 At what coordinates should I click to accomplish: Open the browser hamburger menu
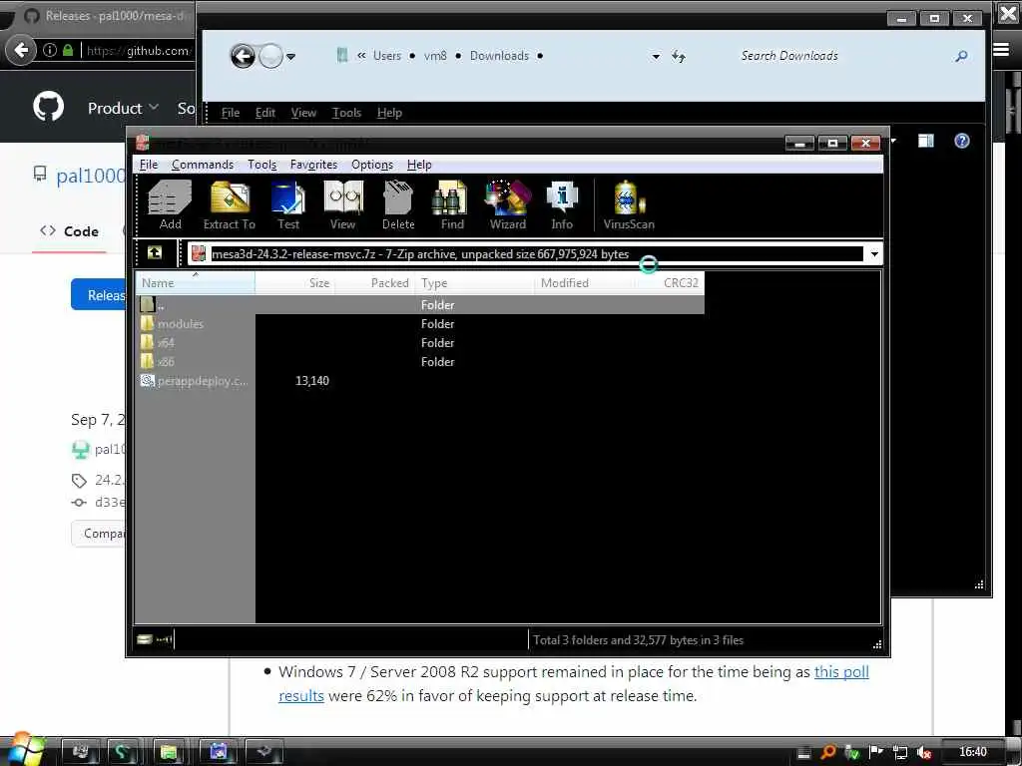pyautogui.click(x=1001, y=50)
